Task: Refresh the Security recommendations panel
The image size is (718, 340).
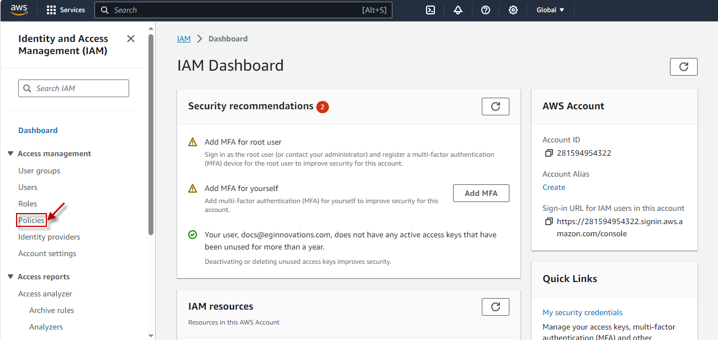Action: [x=496, y=107]
